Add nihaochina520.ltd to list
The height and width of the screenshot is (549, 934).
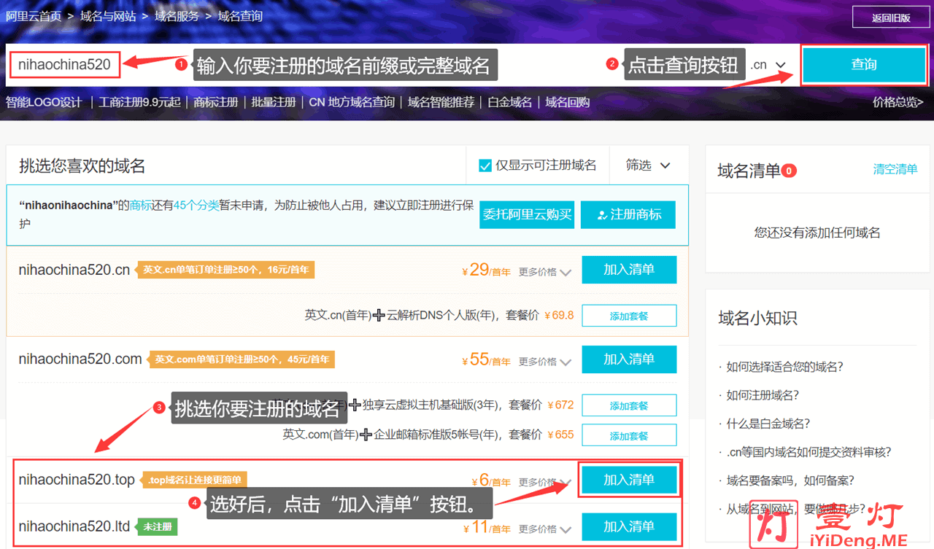pyautogui.click(x=629, y=526)
